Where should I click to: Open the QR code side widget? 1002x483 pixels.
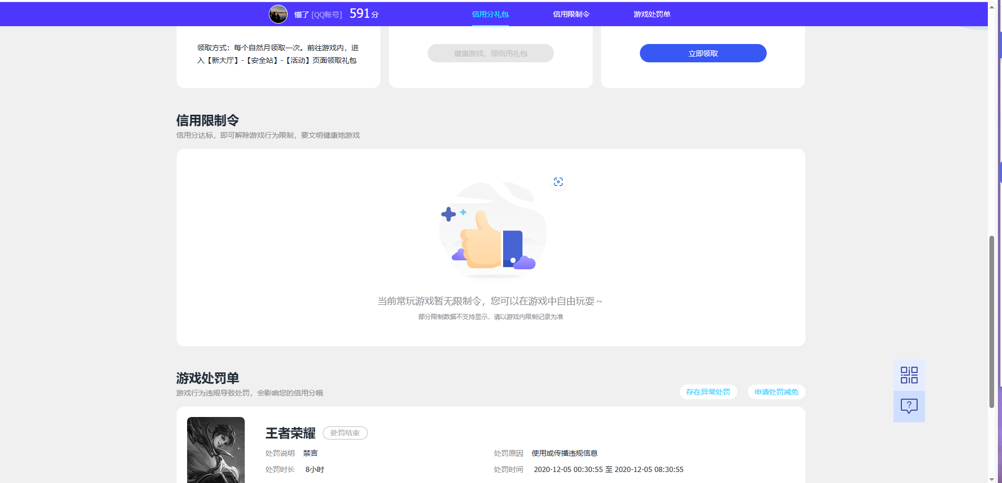tap(909, 375)
